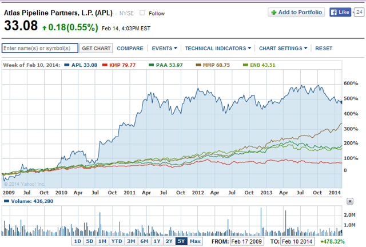The width and height of the screenshot is (366, 247).
Task: Click the current price marker at APL line end
Action: [x=341, y=102]
